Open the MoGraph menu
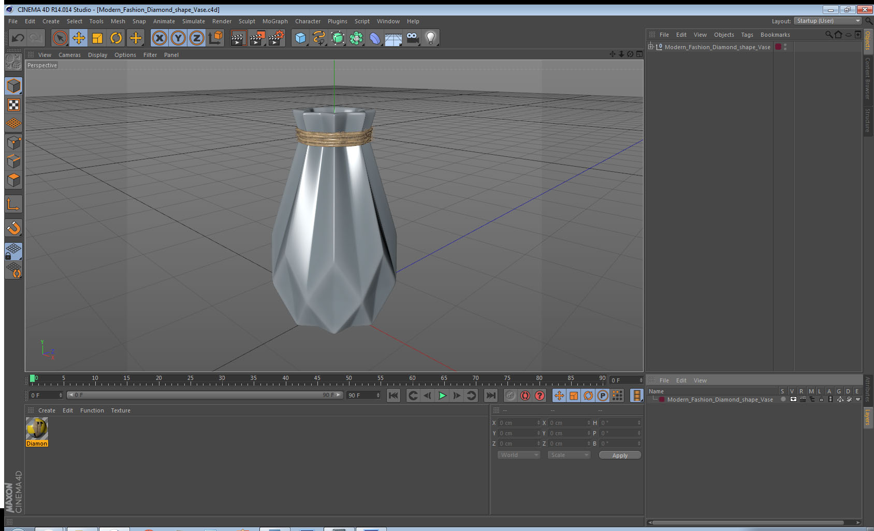 275,21
